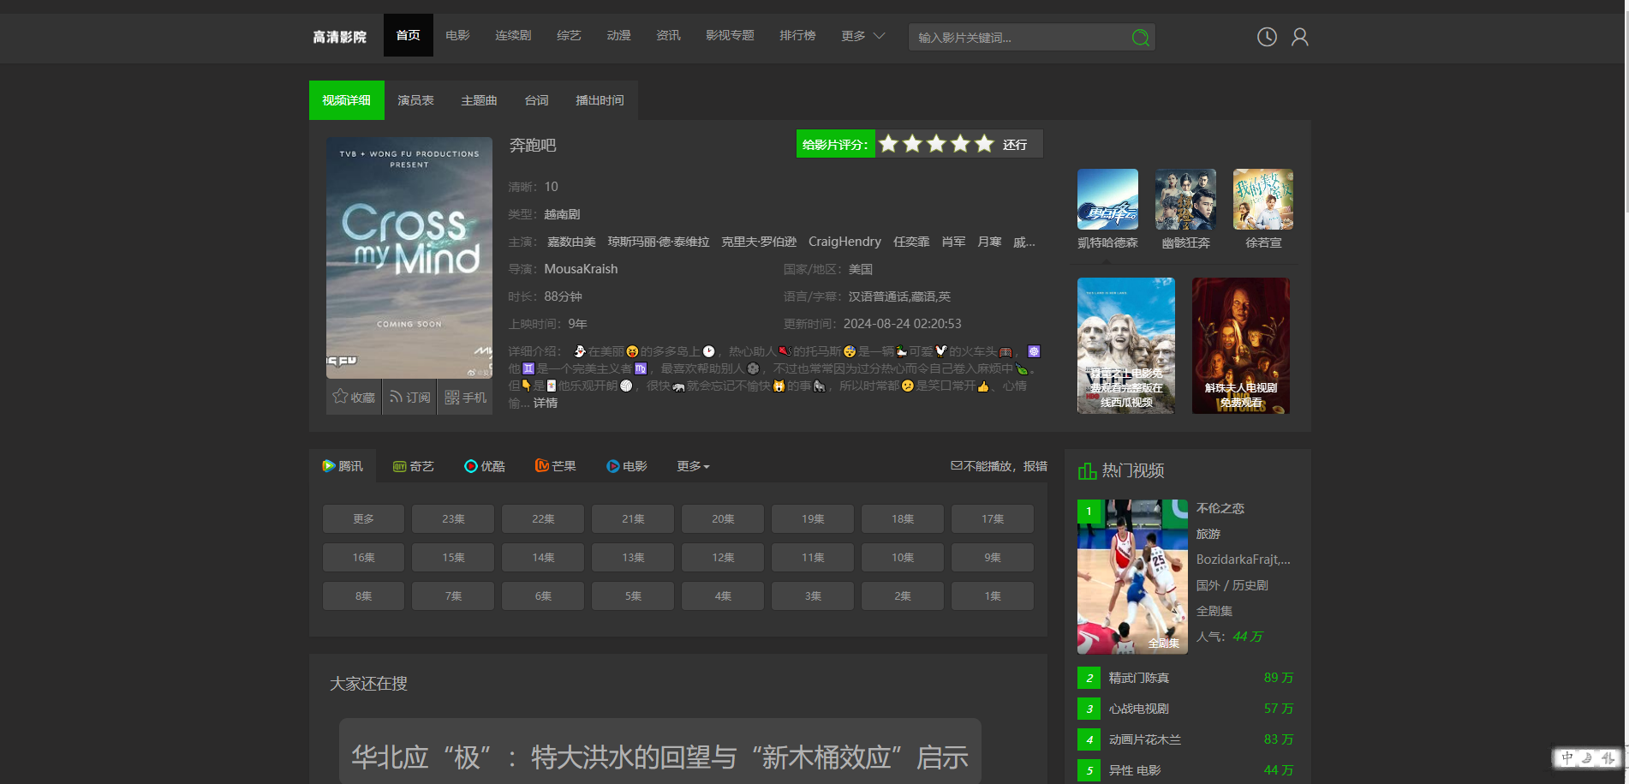Screen dimensions: 1629x784
Task: Click the search magnifier icon
Action: [1140, 38]
